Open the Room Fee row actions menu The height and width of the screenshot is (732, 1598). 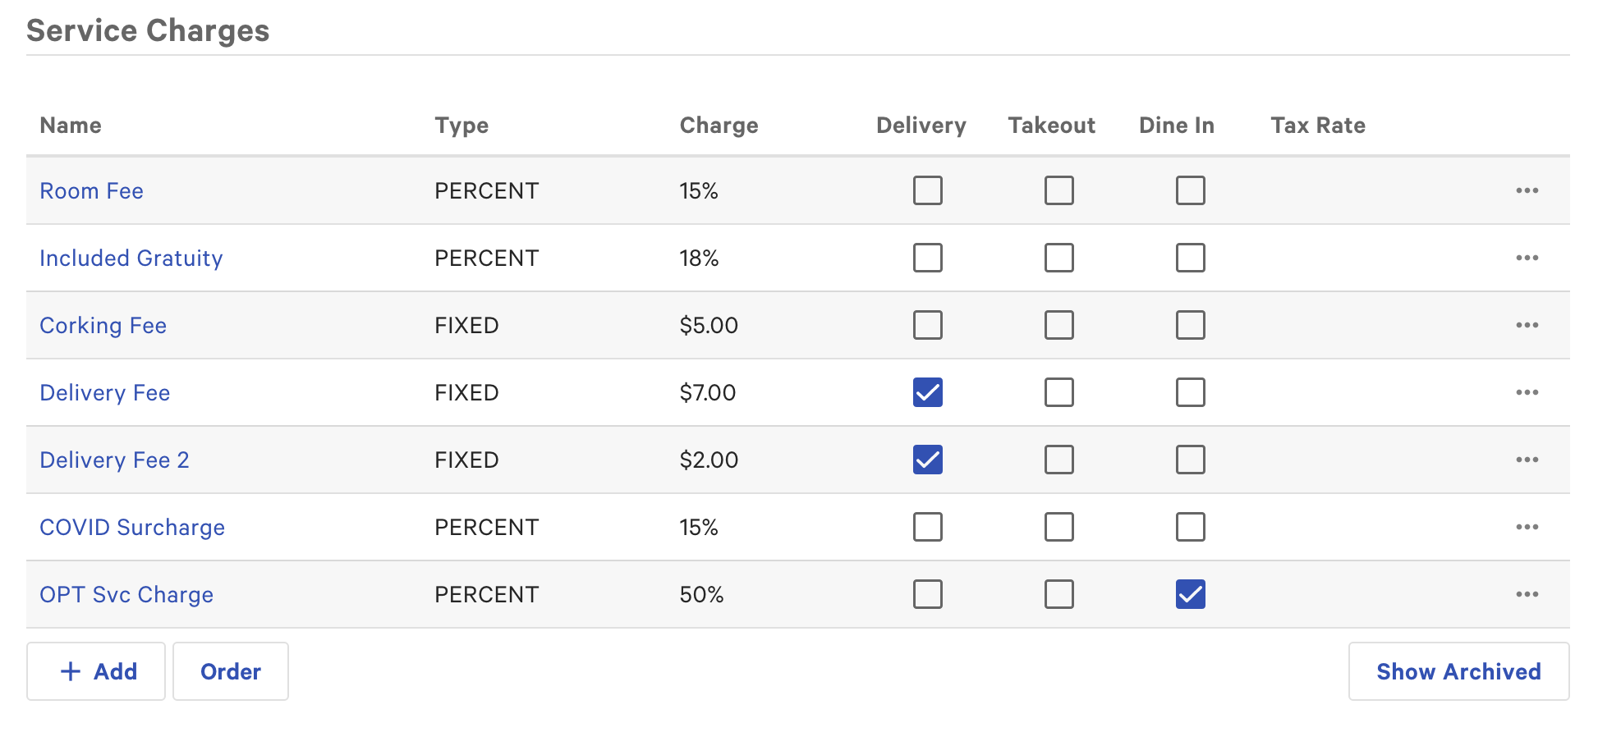coord(1527,190)
